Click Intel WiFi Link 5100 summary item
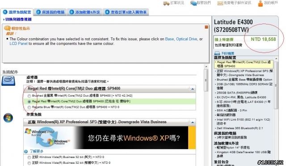 (x=243, y=121)
